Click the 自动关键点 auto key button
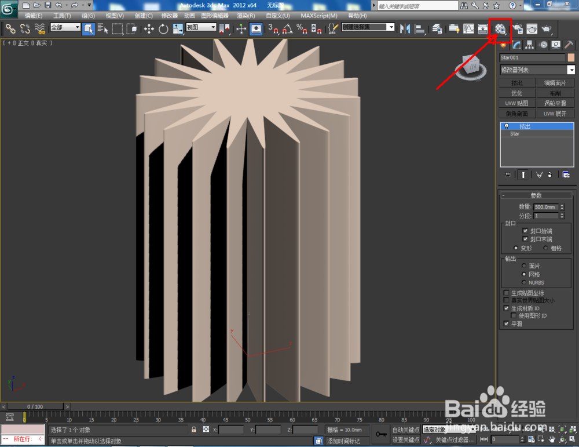579x447 pixels. 405,430
